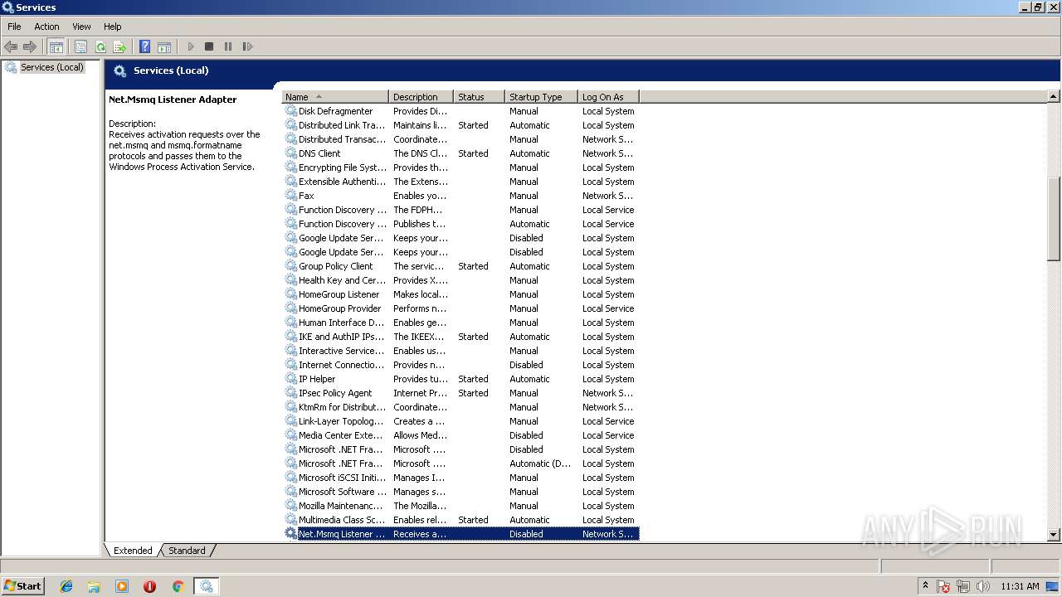The height and width of the screenshot is (597, 1062).
Task: Click the gear icon of Link-Layer Topology
Action: pos(291,421)
